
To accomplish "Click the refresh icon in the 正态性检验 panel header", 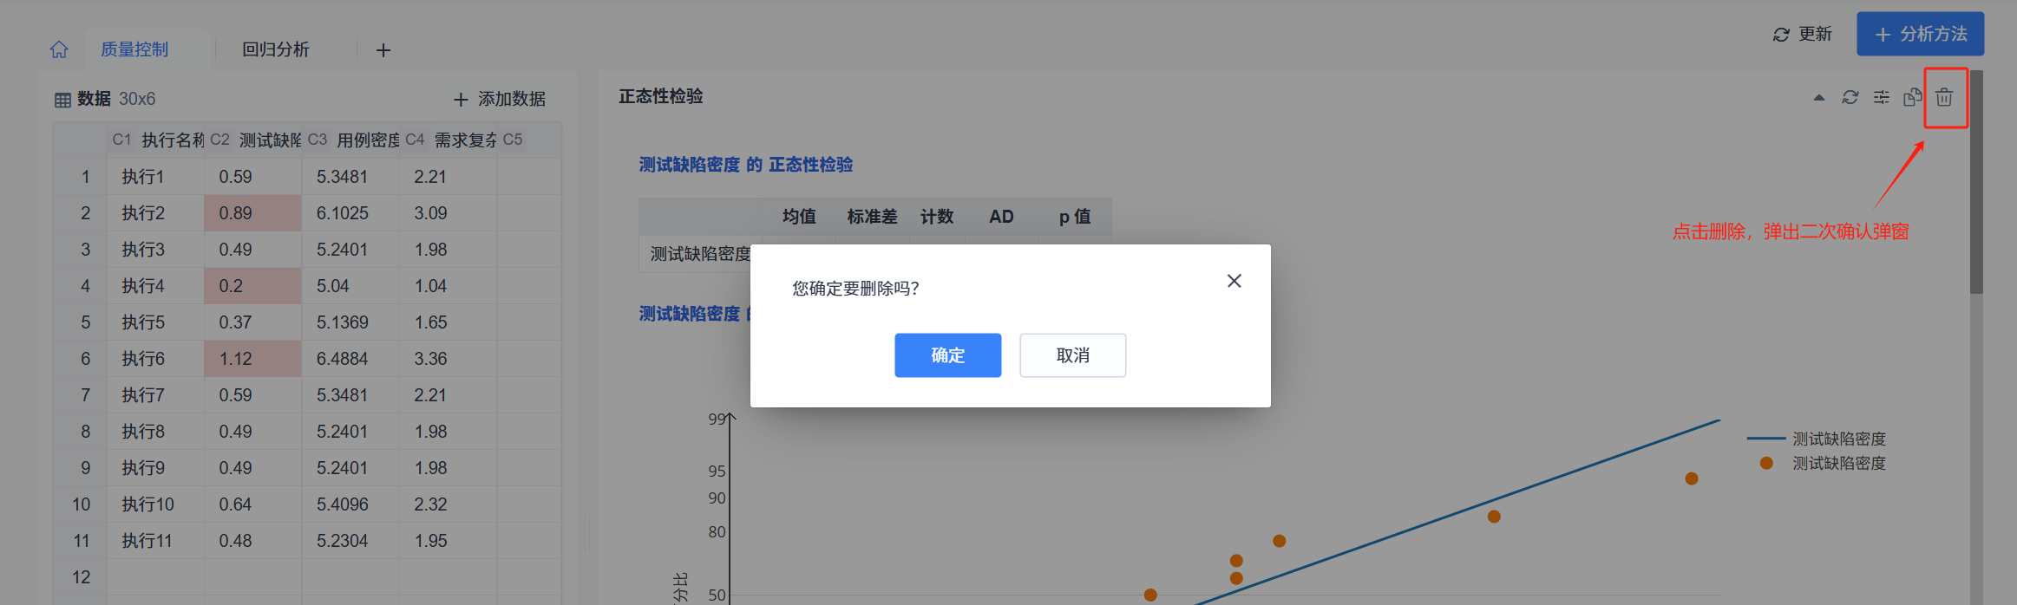I will click(x=1850, y=97).
